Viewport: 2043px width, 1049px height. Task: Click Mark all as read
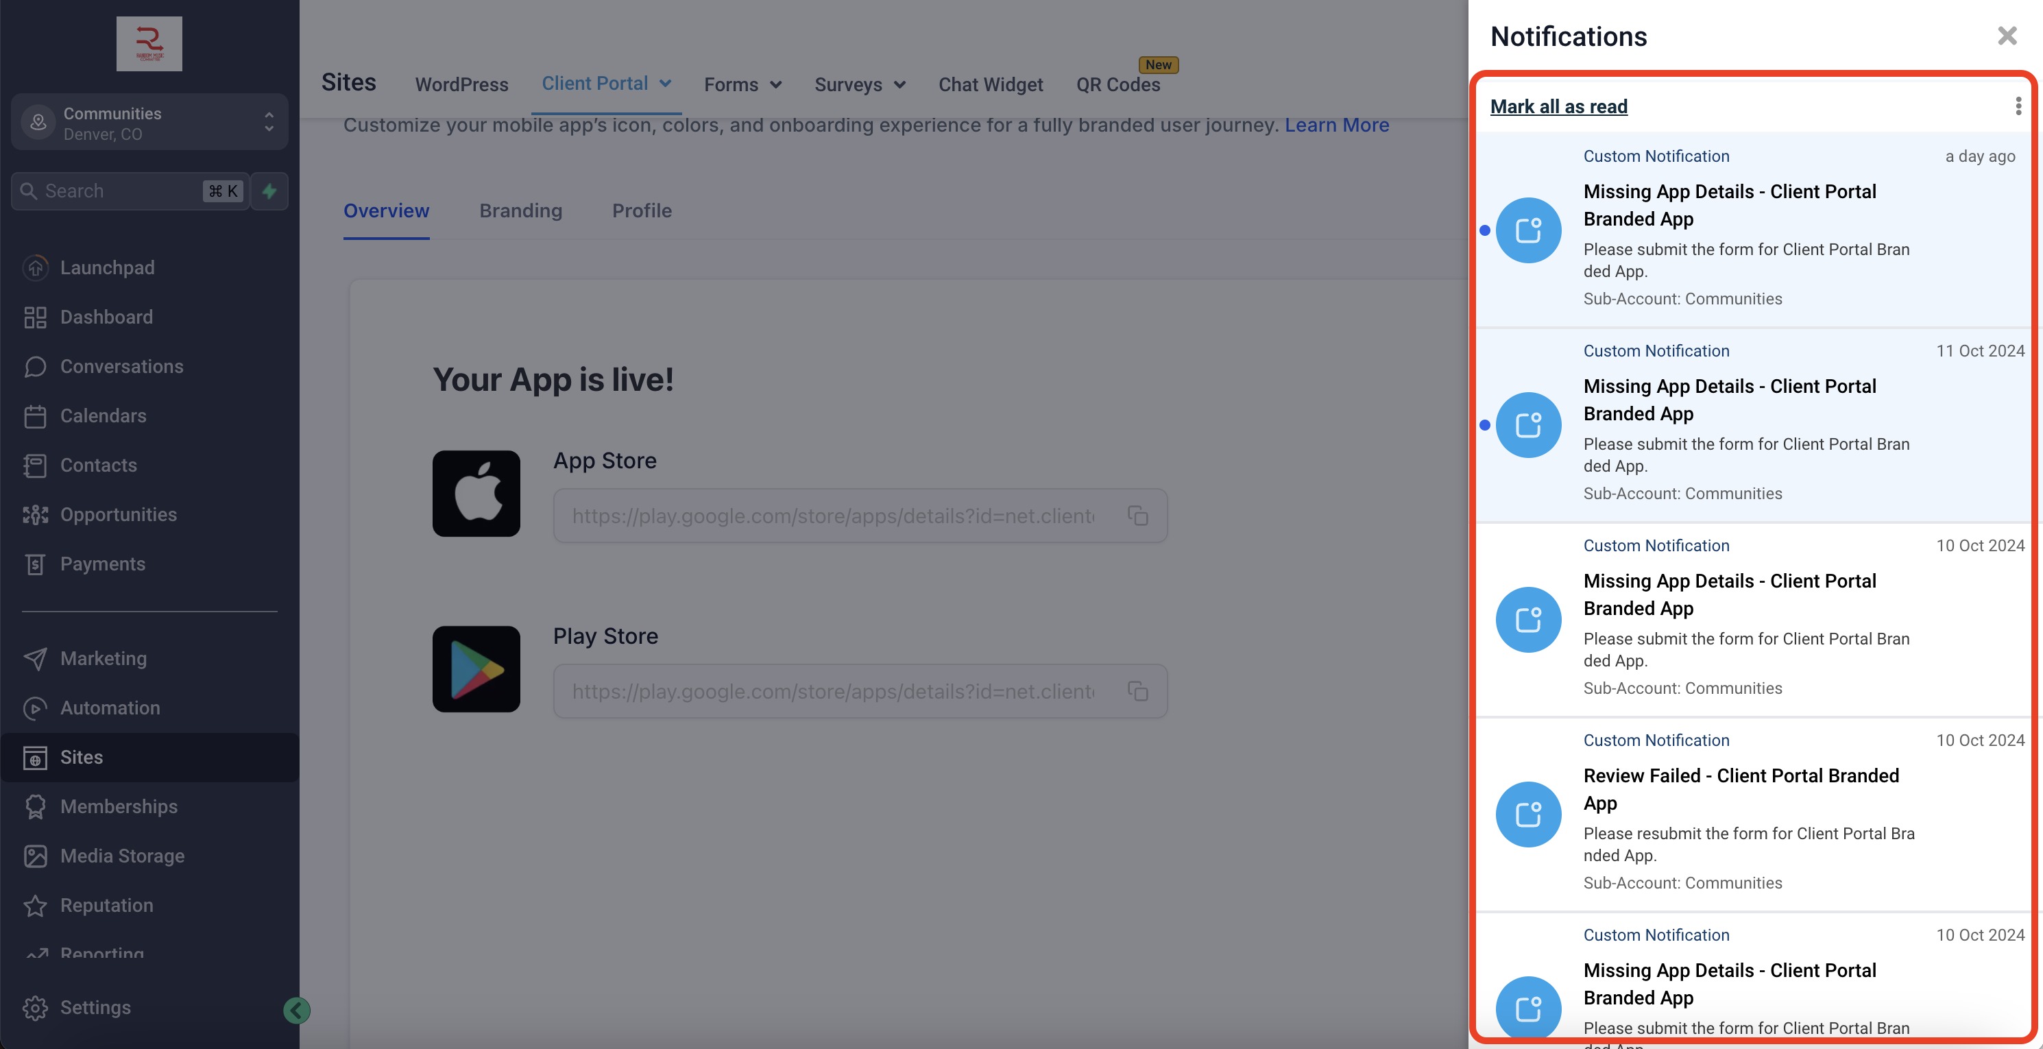(x=1558, y=106)
